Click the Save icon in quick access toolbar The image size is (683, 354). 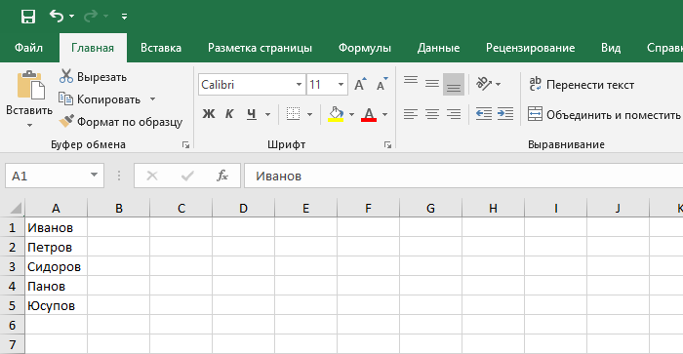(x=28, y=17)
